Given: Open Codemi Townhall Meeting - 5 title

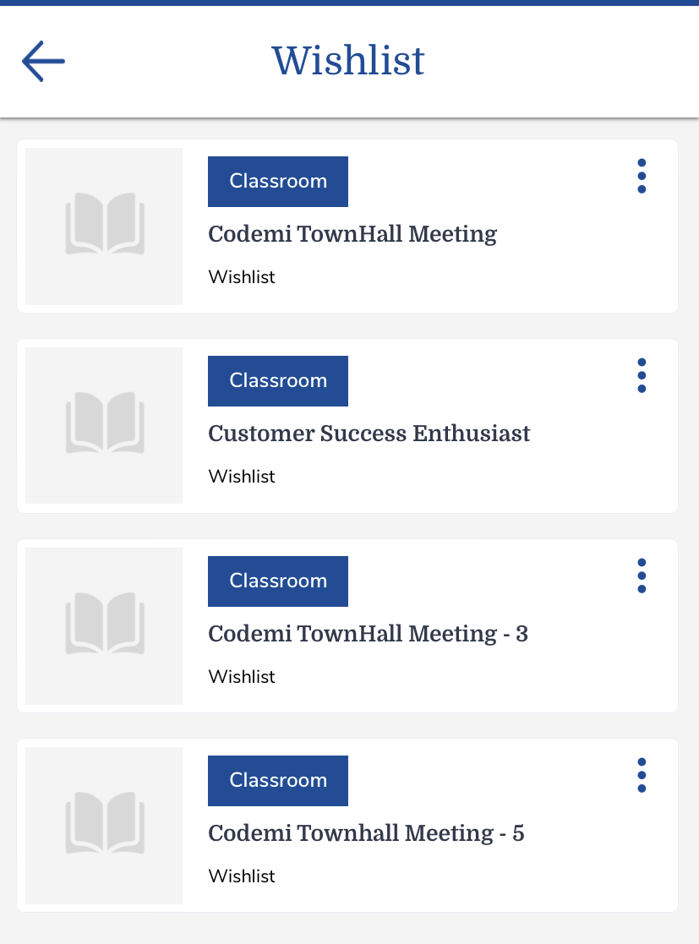Looking at the screenshot, I should coord(366,833).
